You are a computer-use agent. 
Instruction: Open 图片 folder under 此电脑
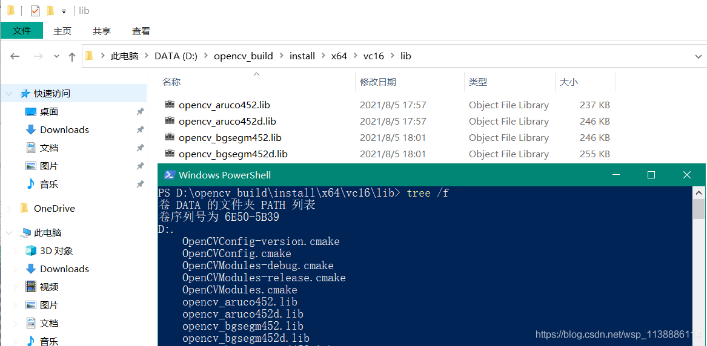coord(48,305)
